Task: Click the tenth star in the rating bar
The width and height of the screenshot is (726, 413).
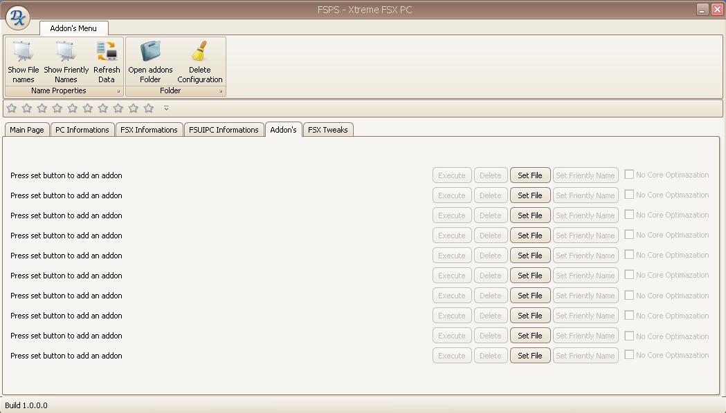Action: coord(149,108)
